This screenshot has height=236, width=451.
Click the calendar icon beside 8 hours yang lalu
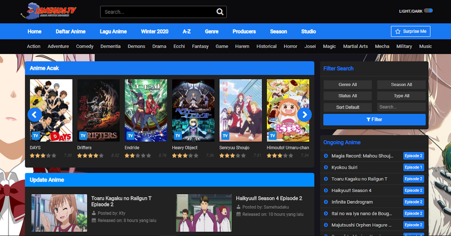[x=94, y=221]
